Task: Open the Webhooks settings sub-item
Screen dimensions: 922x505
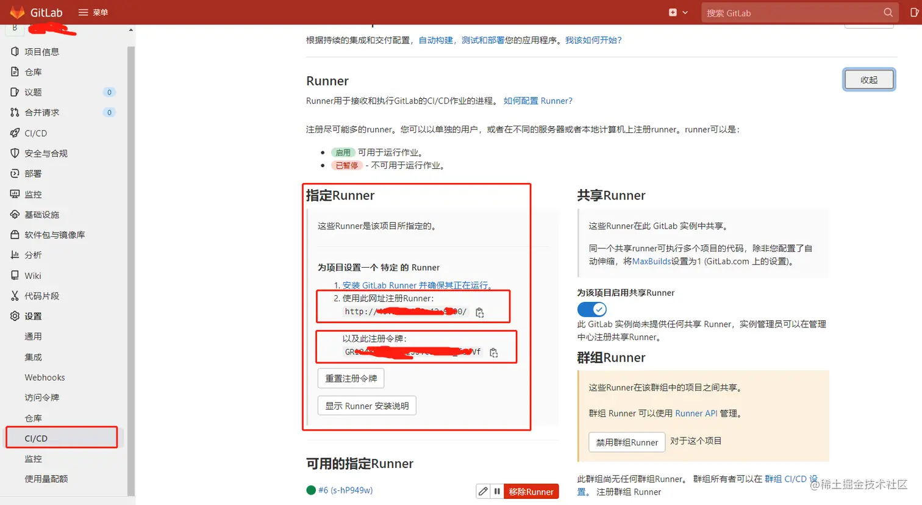Action: tap(45, 378)
